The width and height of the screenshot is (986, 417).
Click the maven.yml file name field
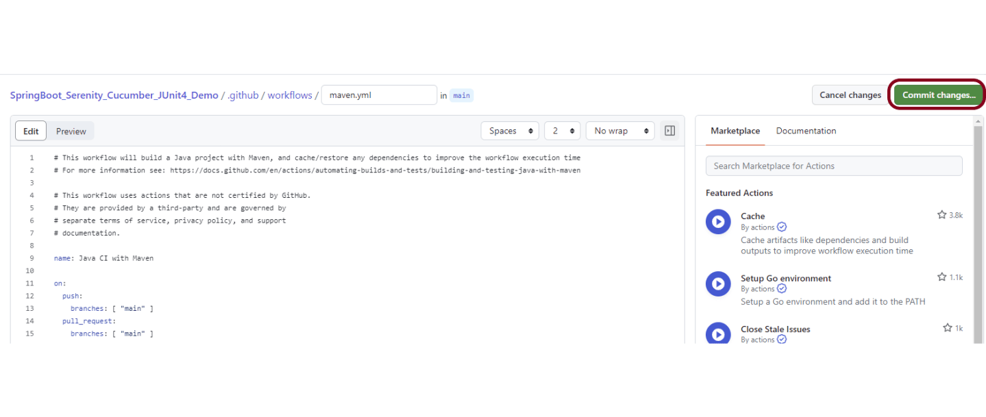(x=379, y=95)
